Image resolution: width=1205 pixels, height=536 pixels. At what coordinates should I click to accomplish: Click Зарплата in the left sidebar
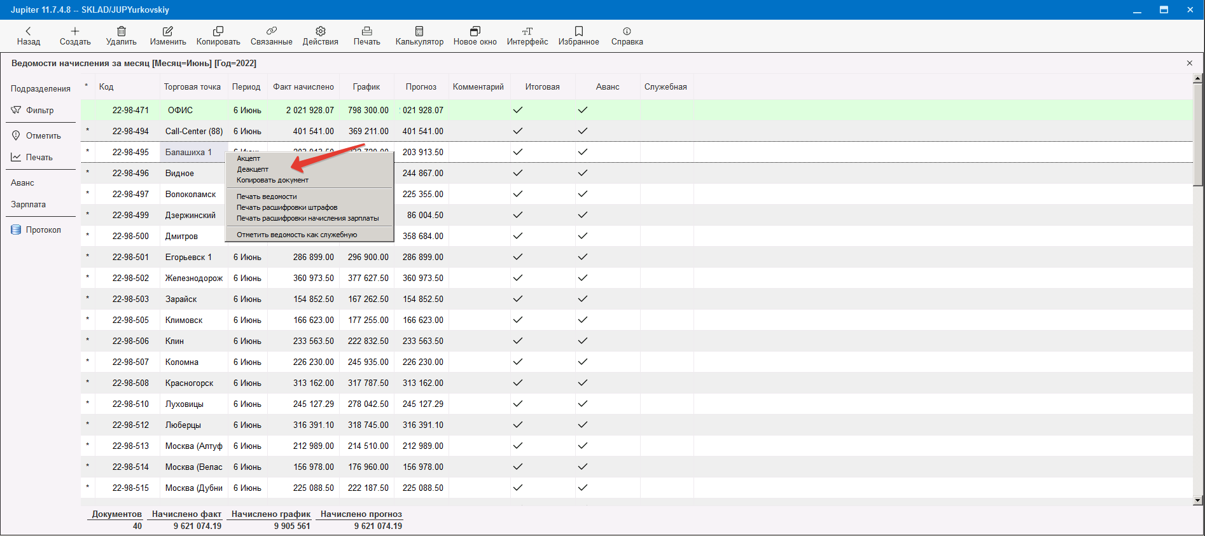click(28, 204)
